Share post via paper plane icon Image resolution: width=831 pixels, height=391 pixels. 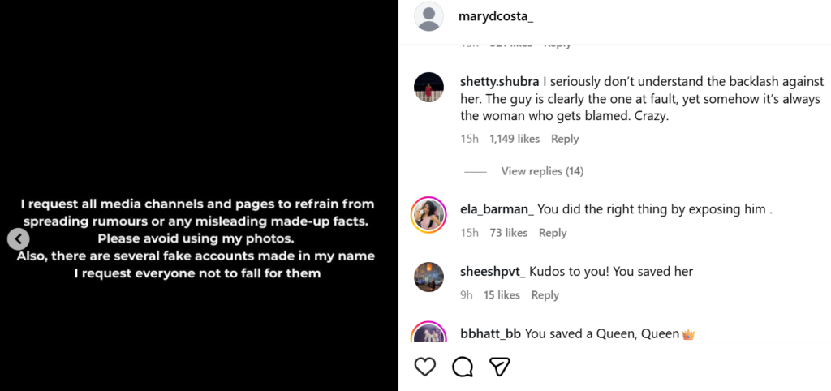pyautogui.click(x=500, y=367)
